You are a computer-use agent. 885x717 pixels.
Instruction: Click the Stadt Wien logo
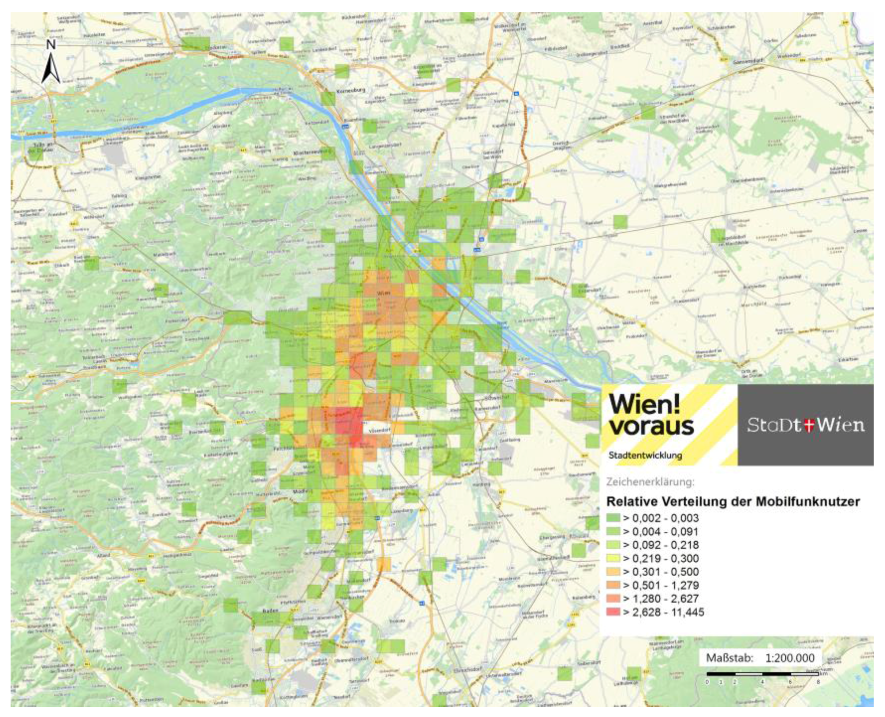pyautogui.click(x=805, y=425)
